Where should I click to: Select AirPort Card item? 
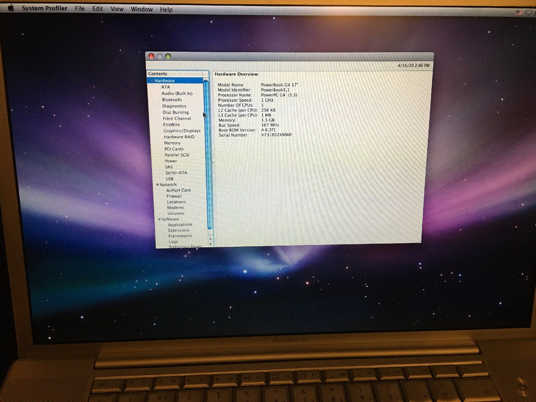[178, 190]
